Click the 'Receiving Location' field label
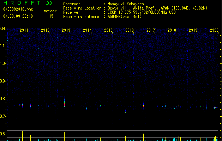This screenshot has width=222, height=141. [82, 8]
